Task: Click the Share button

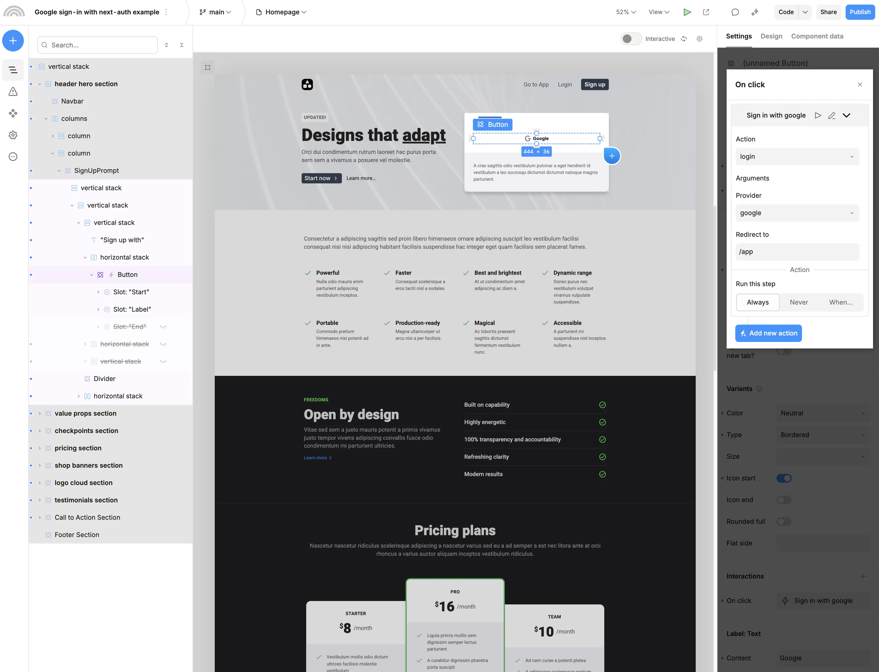Action: point(828,12)
